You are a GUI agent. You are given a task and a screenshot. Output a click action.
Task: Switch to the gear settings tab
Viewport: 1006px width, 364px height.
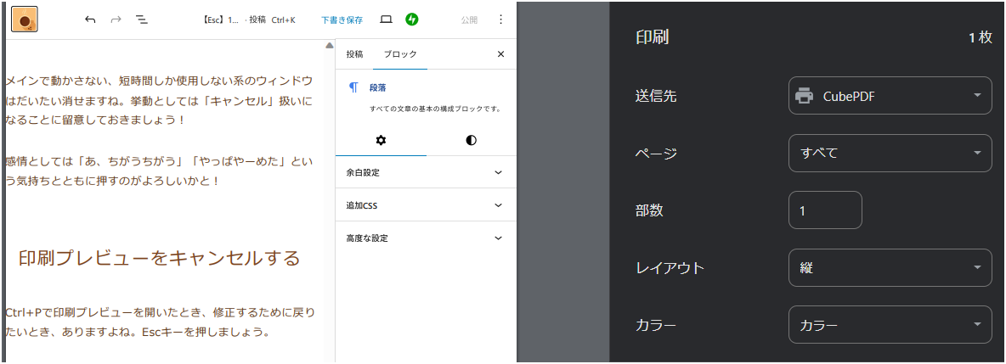pos(381,140)
